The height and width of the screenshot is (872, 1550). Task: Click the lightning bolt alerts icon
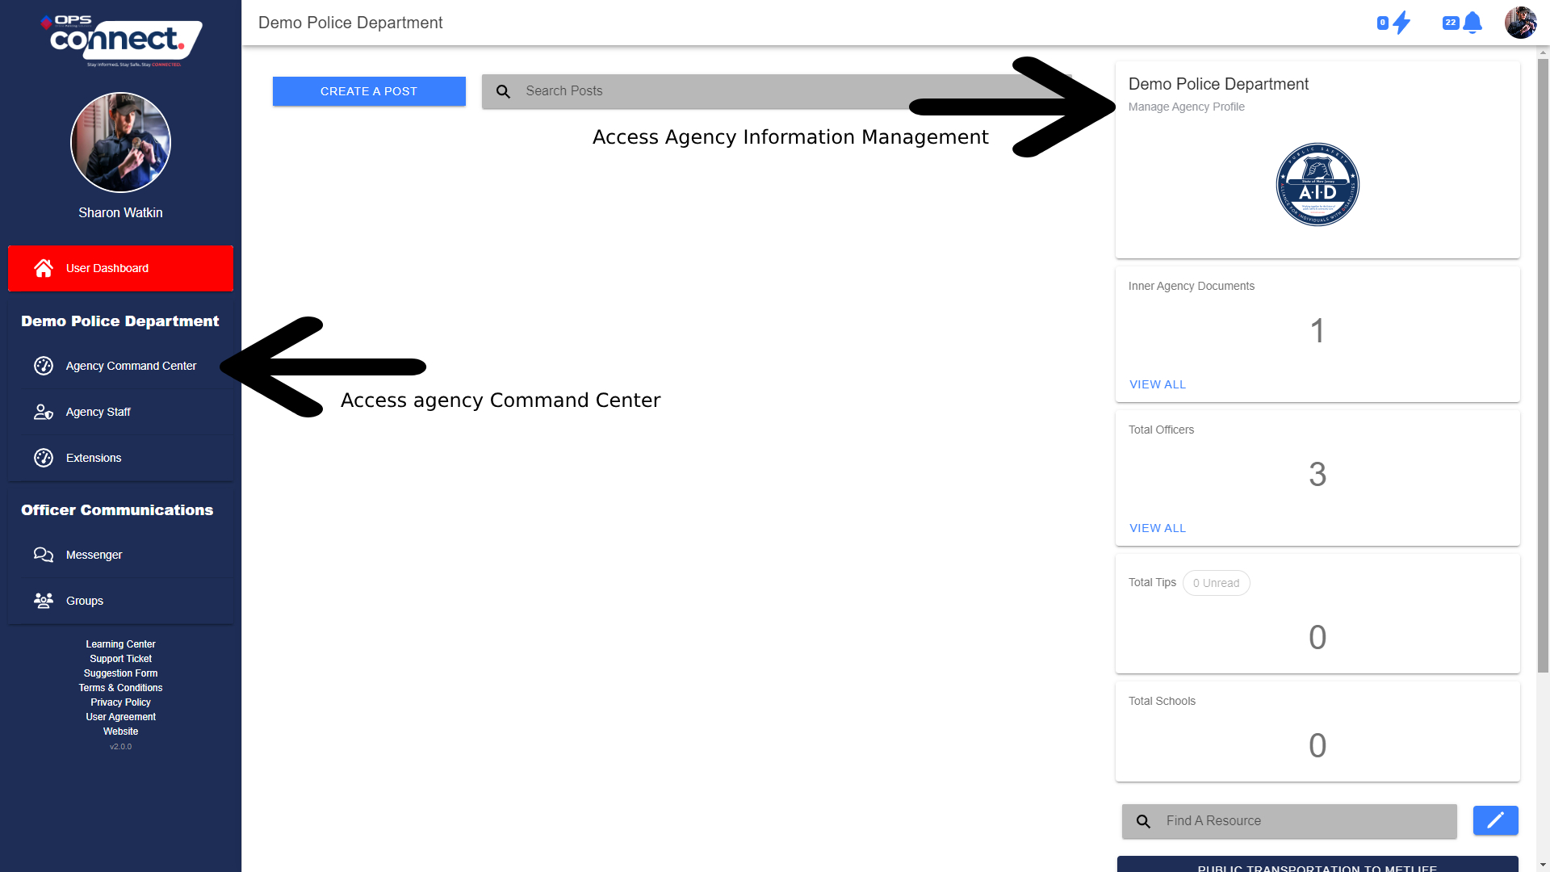[x=1401, y=23]
